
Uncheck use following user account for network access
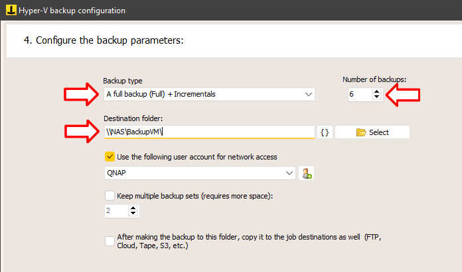tap(110, 157)
